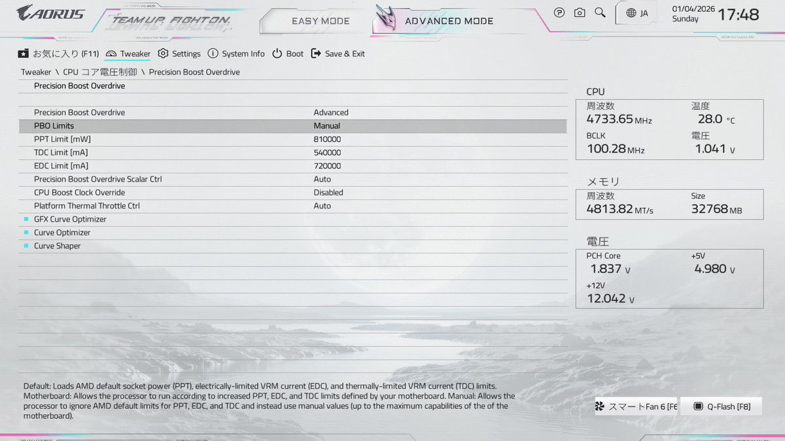
Task: Expand the GFX Curve Optimizer submenu
Action: coord(70,220)
